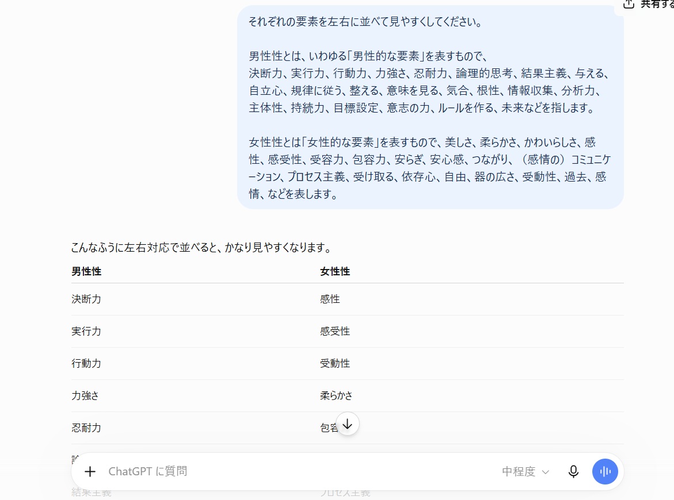Click the 行動力 table cell
This screenshot has height=500, width=674.
86,364
